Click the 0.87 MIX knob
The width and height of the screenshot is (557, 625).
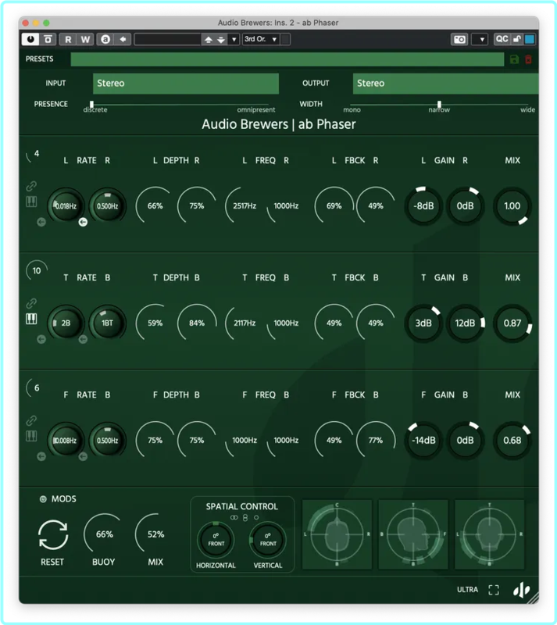[x=512, y=323]
